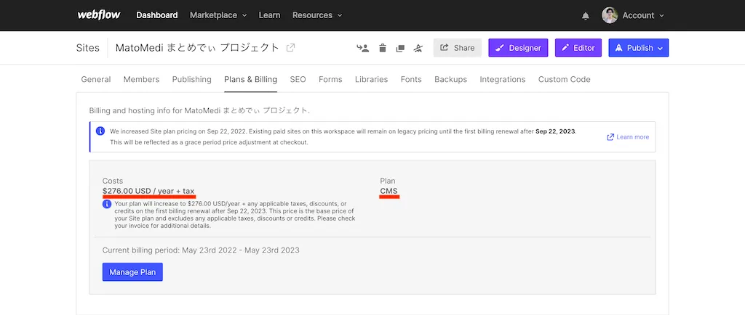The image size is (745, 315).
Task: Switch to the Fonts tab
Action: coord(411,80)
